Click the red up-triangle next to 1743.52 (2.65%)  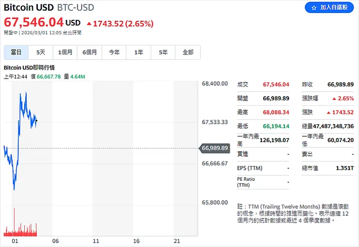tap(89, 24)
